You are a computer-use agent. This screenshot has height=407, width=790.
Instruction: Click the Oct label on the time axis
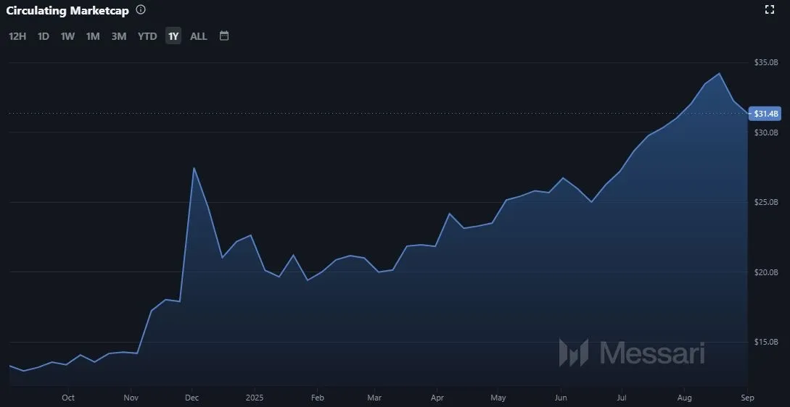point(68,398)
